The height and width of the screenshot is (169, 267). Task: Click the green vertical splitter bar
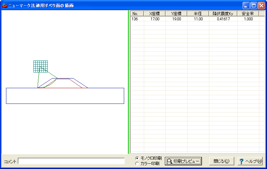128,82
